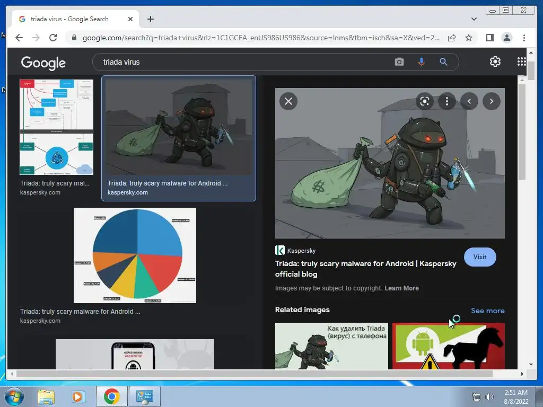Open the Android warning phone thumbnail
Screen dimensions: 543x407
click(x=135, y=355)
